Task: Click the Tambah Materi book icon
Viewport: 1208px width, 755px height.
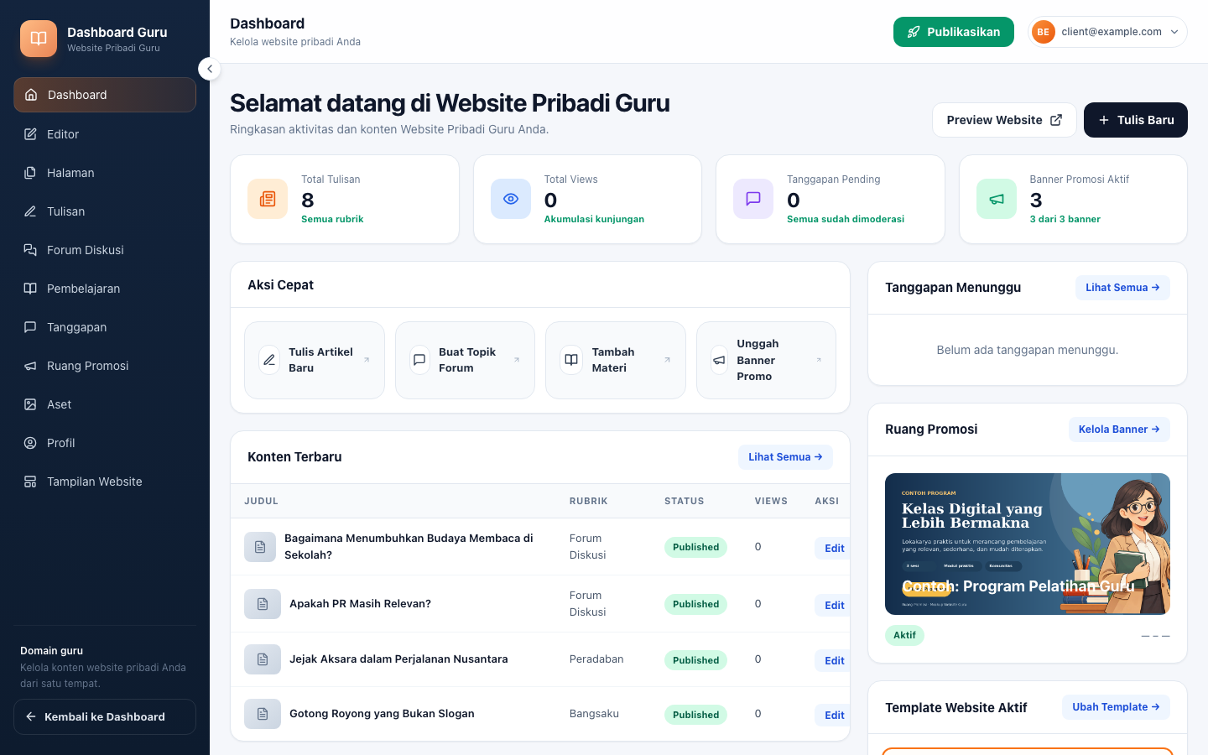Action: click(571, 360)
